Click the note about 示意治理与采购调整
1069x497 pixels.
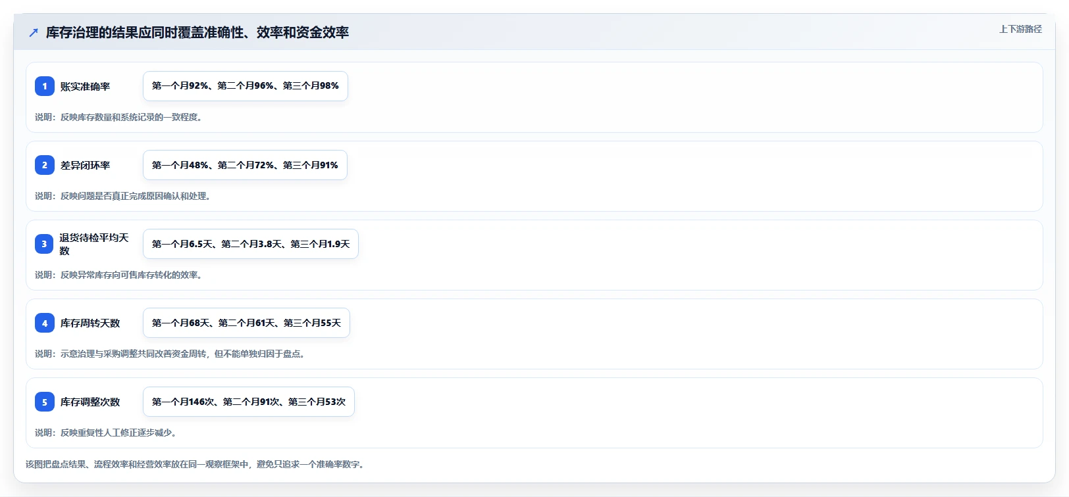(170, 354)
